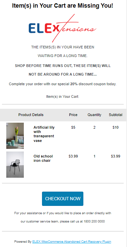Select the 'Artificial lily with transparent vase' product name
Image resolution: width=127 pixels, height=247 pixels.
click(44, 134)
